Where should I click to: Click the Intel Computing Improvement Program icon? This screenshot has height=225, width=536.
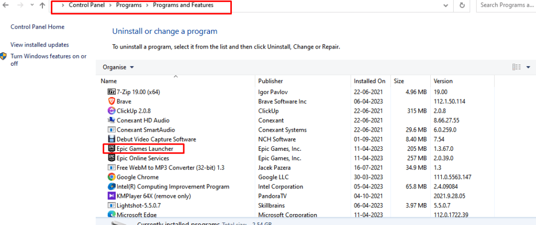111,186
